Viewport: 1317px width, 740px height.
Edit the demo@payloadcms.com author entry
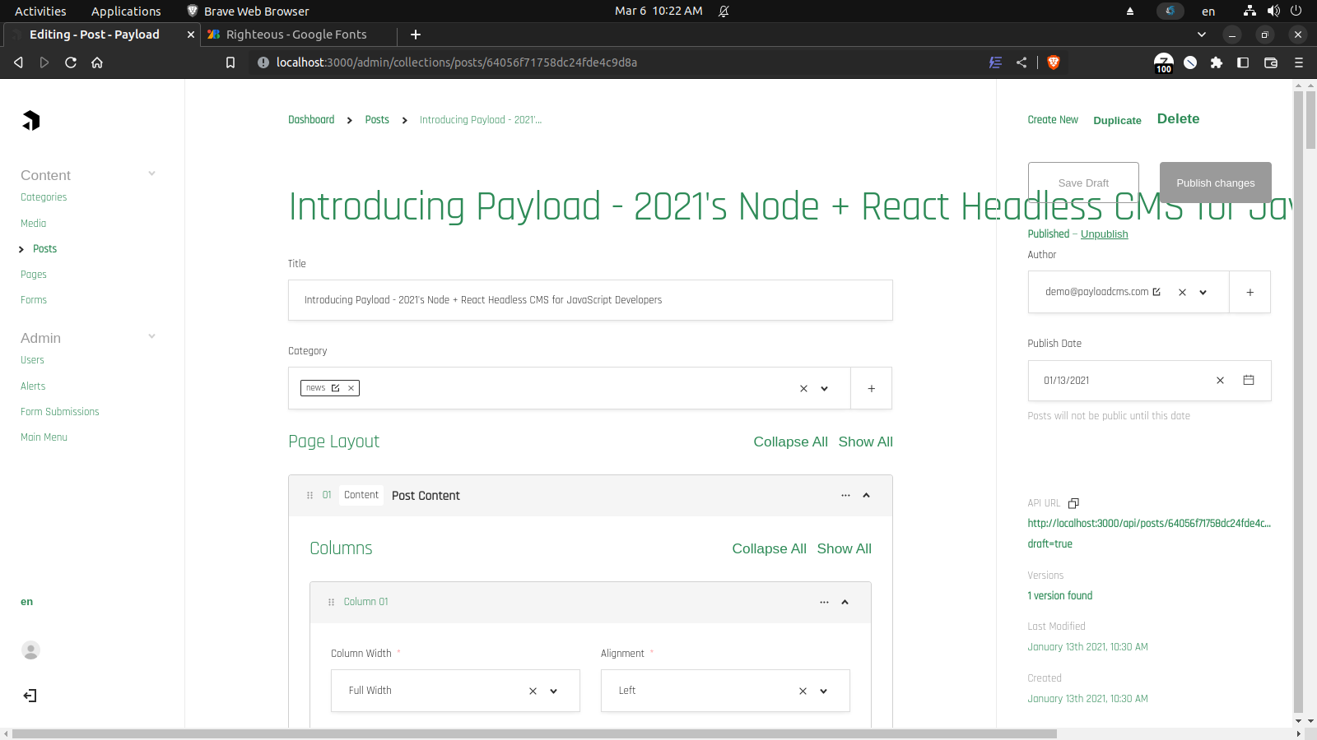(1156, 292)
